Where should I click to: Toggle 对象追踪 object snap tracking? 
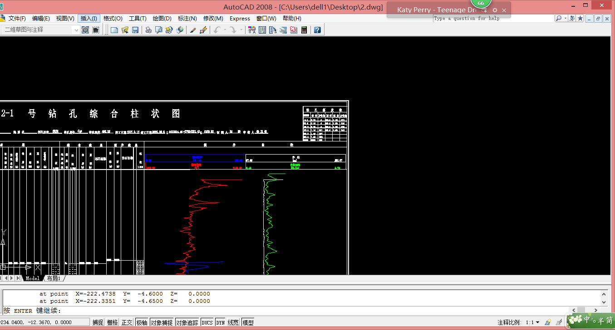(x=187, y=322)
